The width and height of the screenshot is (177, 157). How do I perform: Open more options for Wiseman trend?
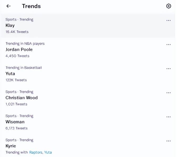click(169, 117)
